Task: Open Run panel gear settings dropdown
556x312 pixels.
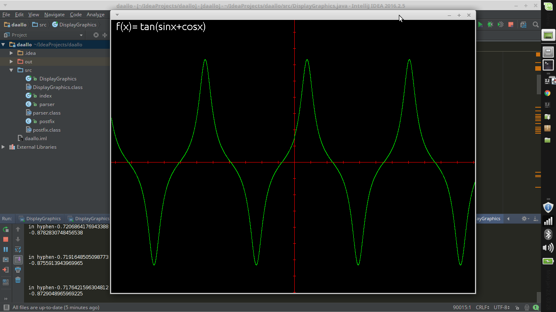Action: coord(525,219)
